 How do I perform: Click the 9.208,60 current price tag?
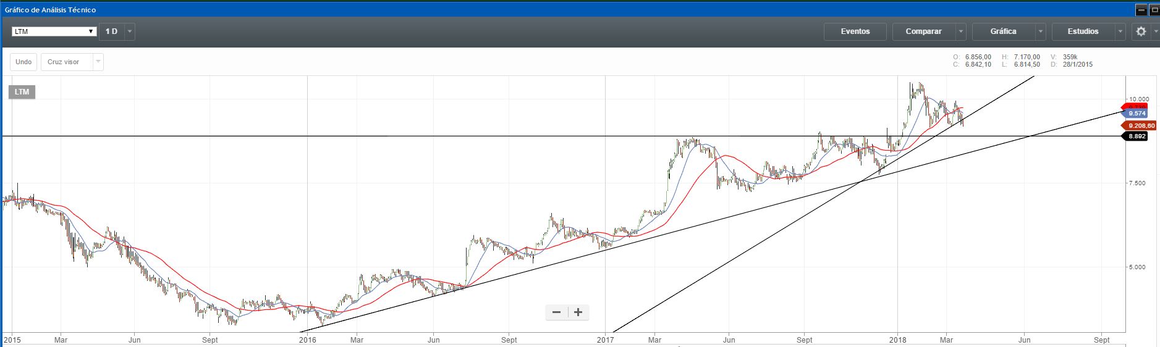pos(1138,126)
